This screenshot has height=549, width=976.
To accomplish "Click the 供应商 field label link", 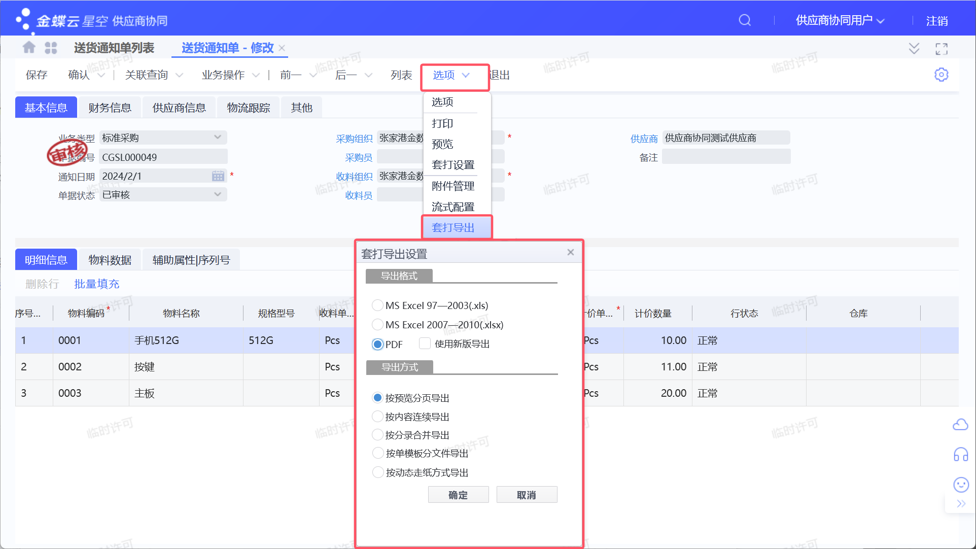I will point(644,139).
